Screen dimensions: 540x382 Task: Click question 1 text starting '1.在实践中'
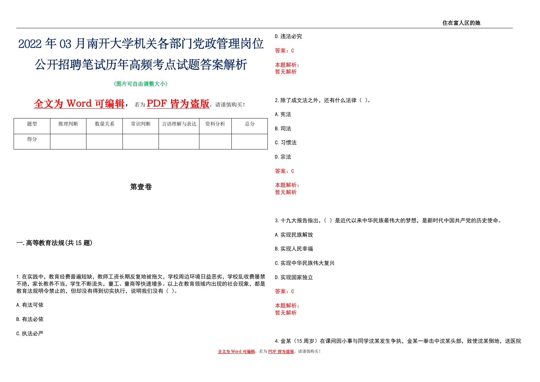(141, 284)
